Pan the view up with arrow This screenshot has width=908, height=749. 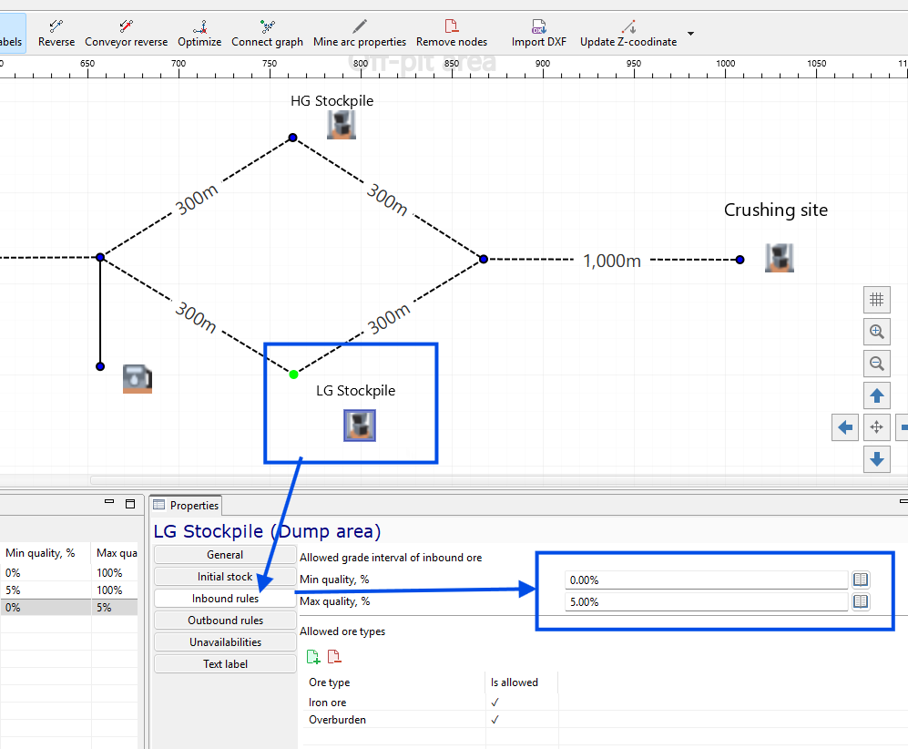877,395
